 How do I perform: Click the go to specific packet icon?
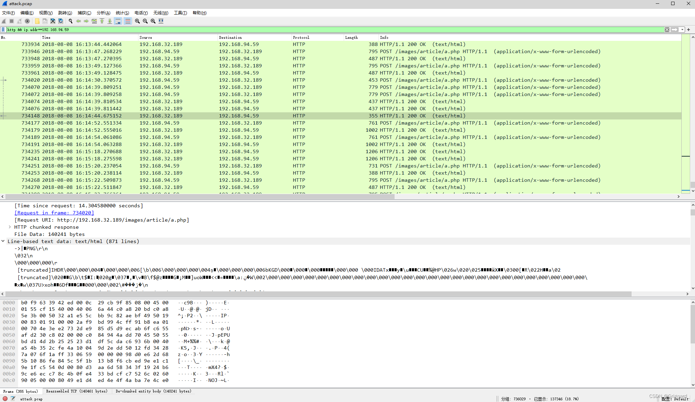point(94,21)
